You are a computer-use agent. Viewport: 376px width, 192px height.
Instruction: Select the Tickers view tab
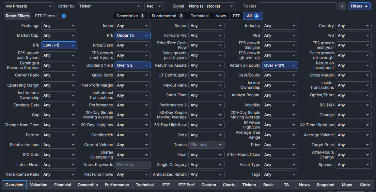[x=249, y=185]
